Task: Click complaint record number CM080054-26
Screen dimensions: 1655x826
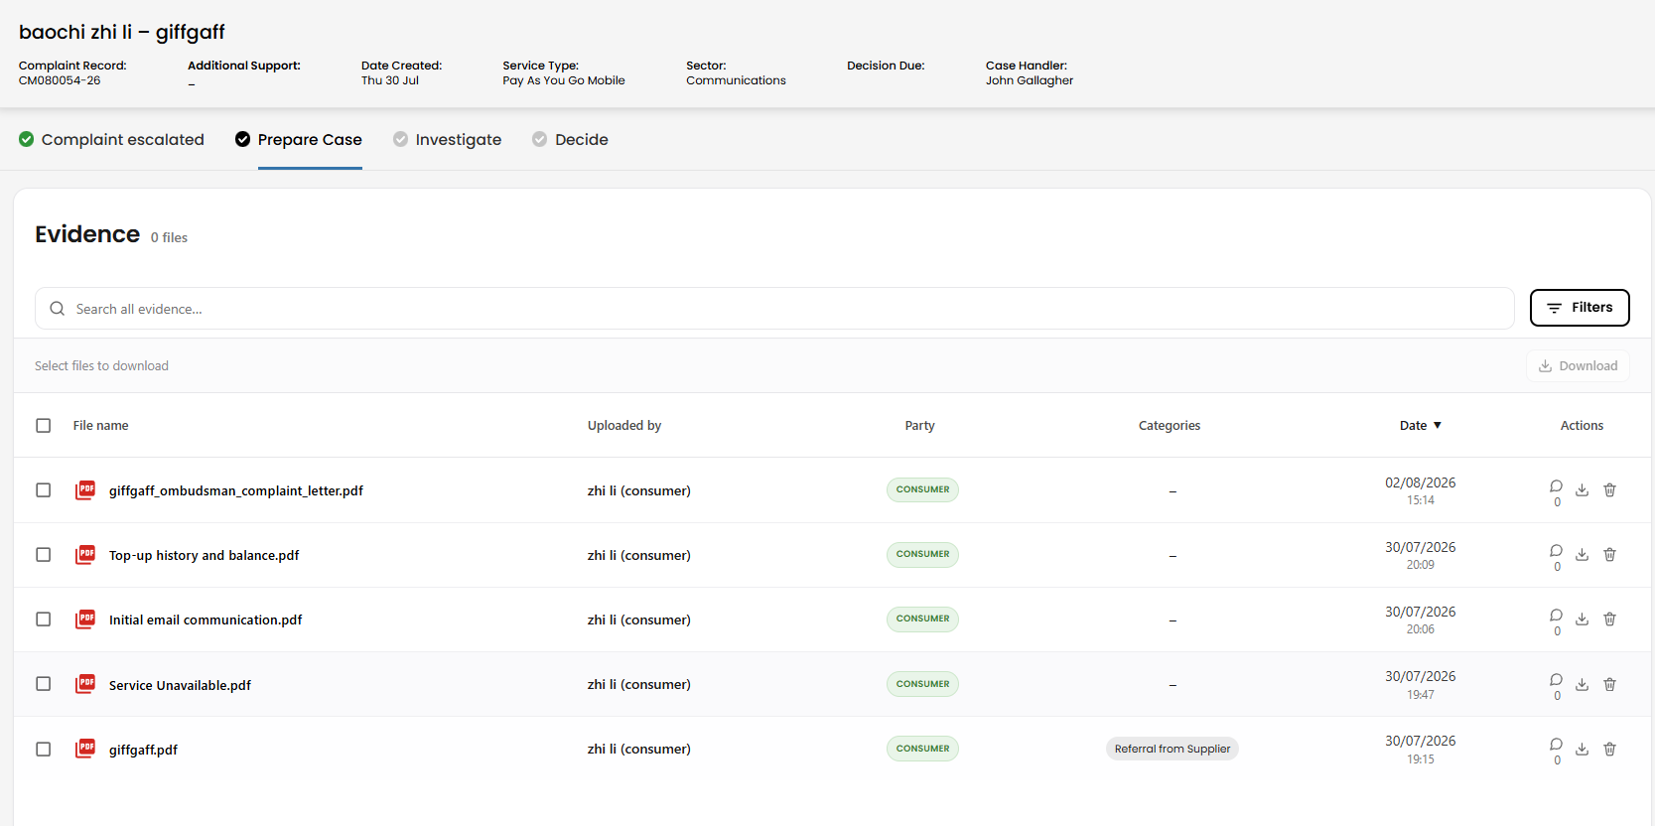Action: (60, 80)
